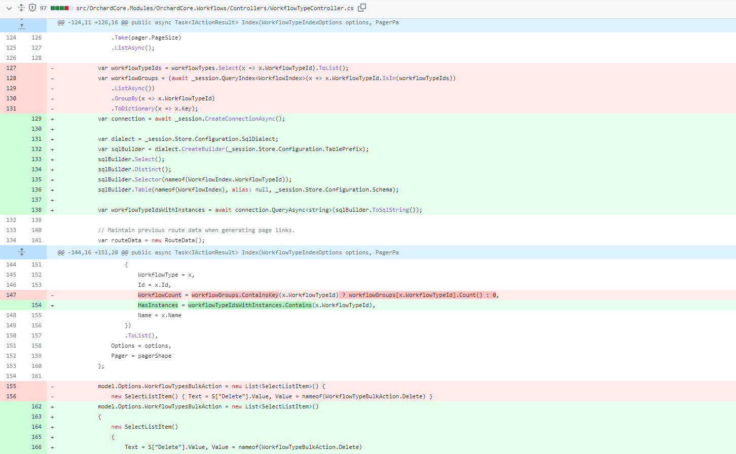Viewport: 736px width, 454px height.
Task: Select deleted line number 147
Action: (11, 295)
